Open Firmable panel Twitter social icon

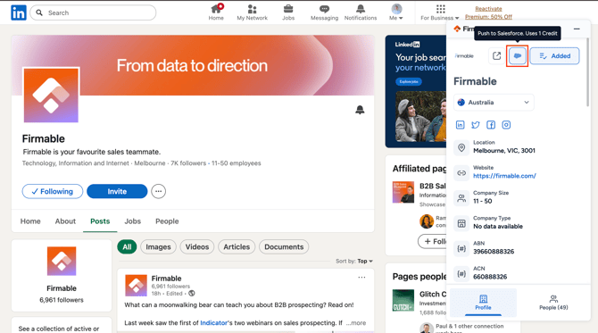click(476, 125)
